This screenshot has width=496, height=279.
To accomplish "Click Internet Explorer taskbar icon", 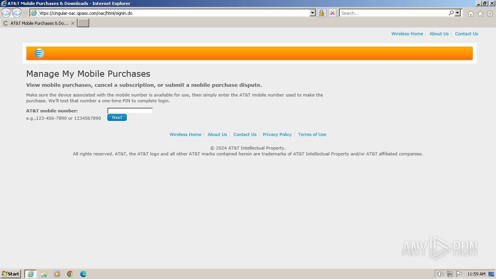I will 31,274.
